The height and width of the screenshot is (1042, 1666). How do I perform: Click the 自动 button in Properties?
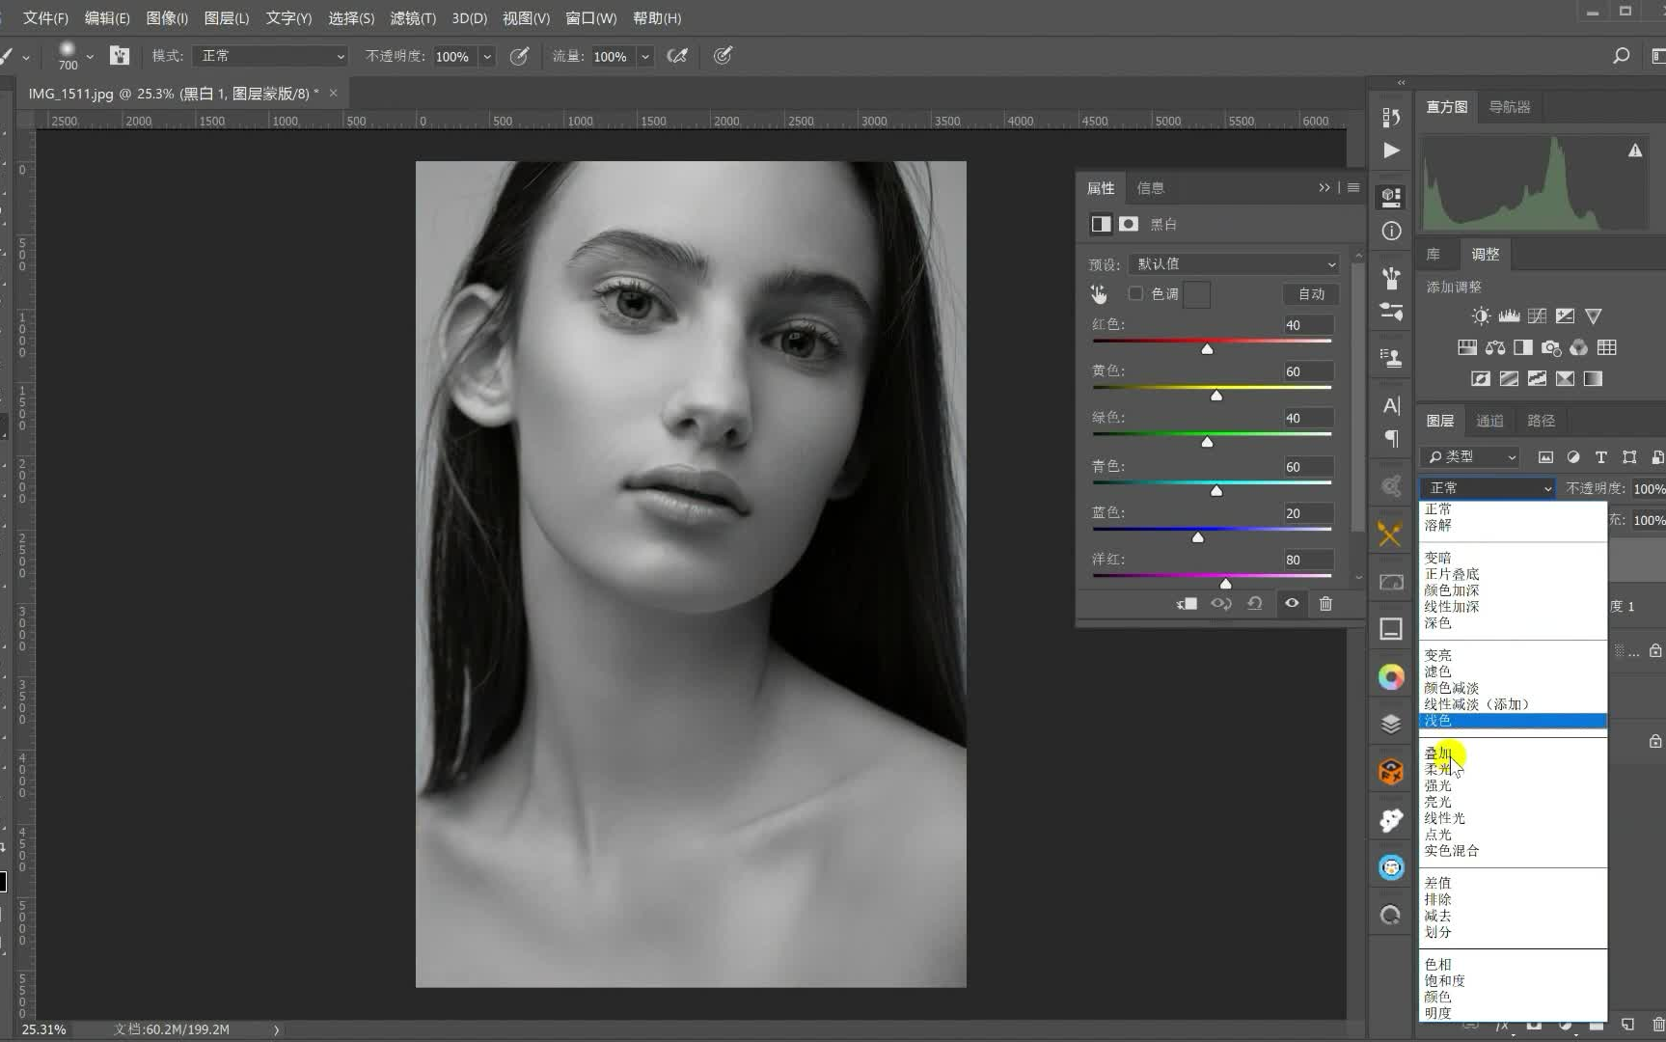click(x=1311, y=294)
